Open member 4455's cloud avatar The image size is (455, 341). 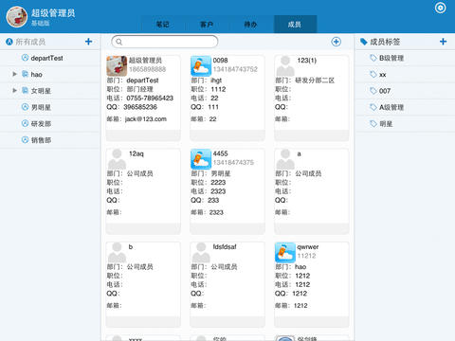[201, 159]
